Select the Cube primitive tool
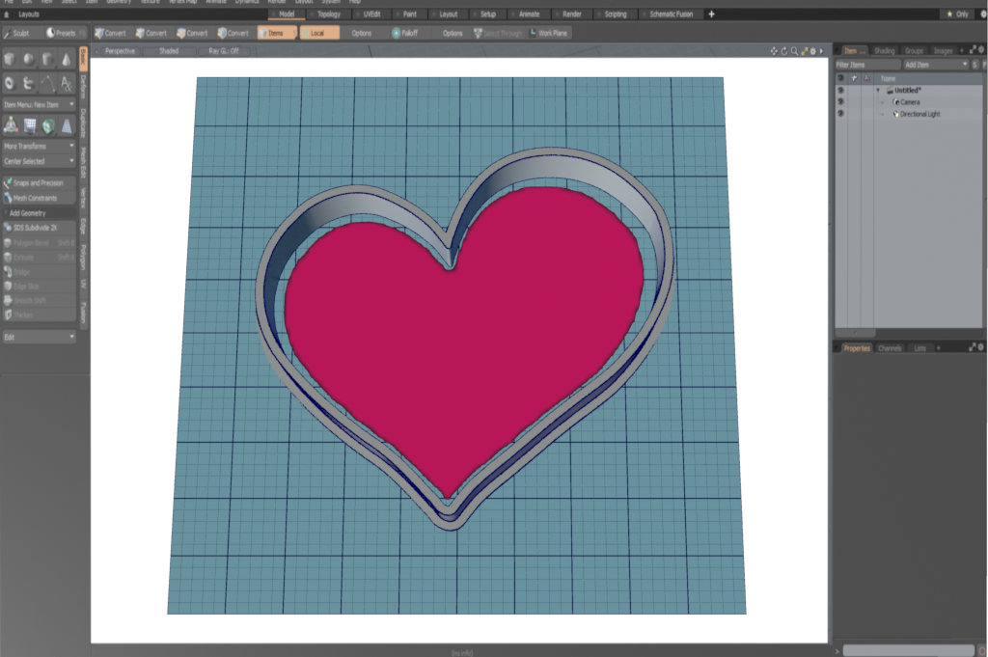The image size is (988, 657). [11, 60]
